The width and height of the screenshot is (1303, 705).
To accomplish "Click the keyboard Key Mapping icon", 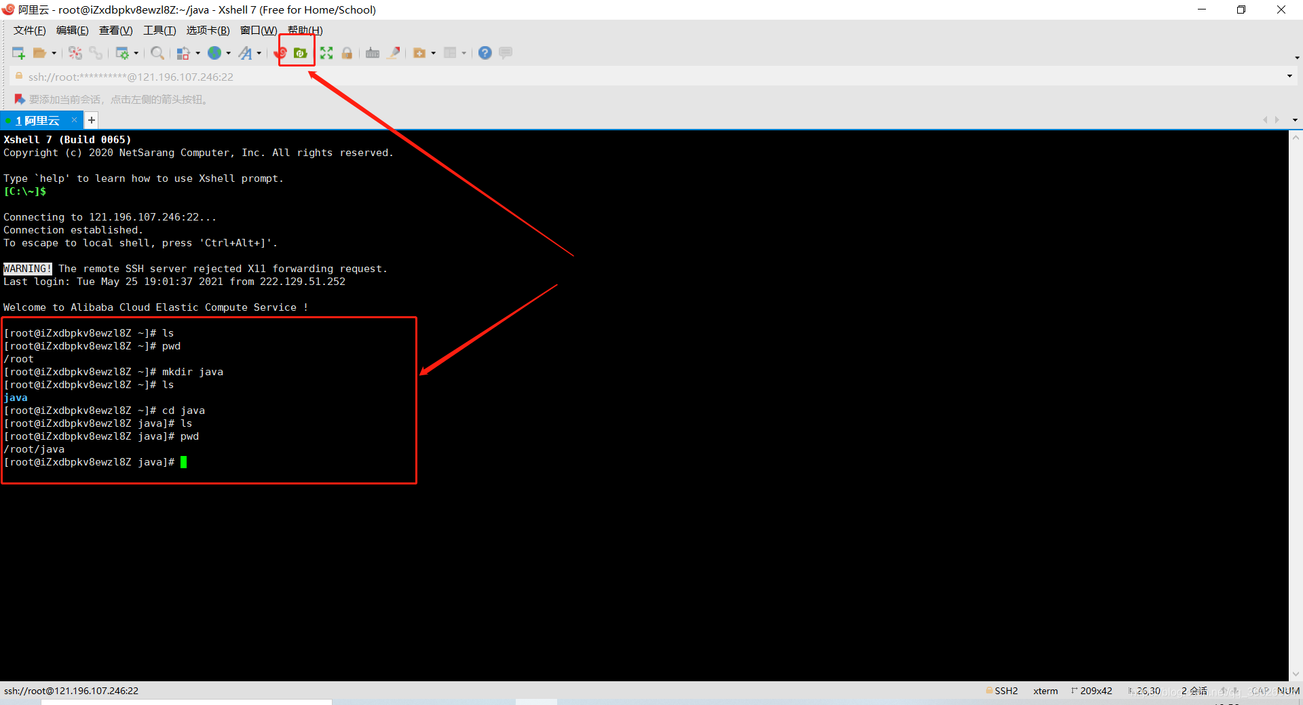I will (x=373, y=53).
